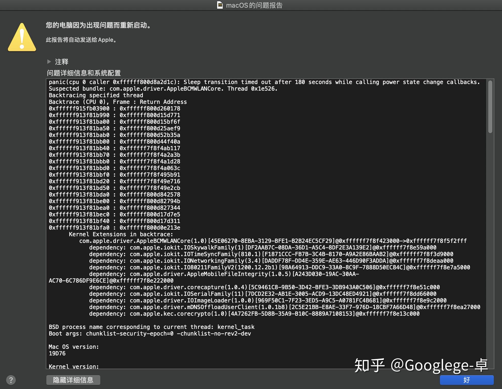Click the crash report document icon in titlebar
This screenshot has width=502, height=389.
(x=219, y=5)
